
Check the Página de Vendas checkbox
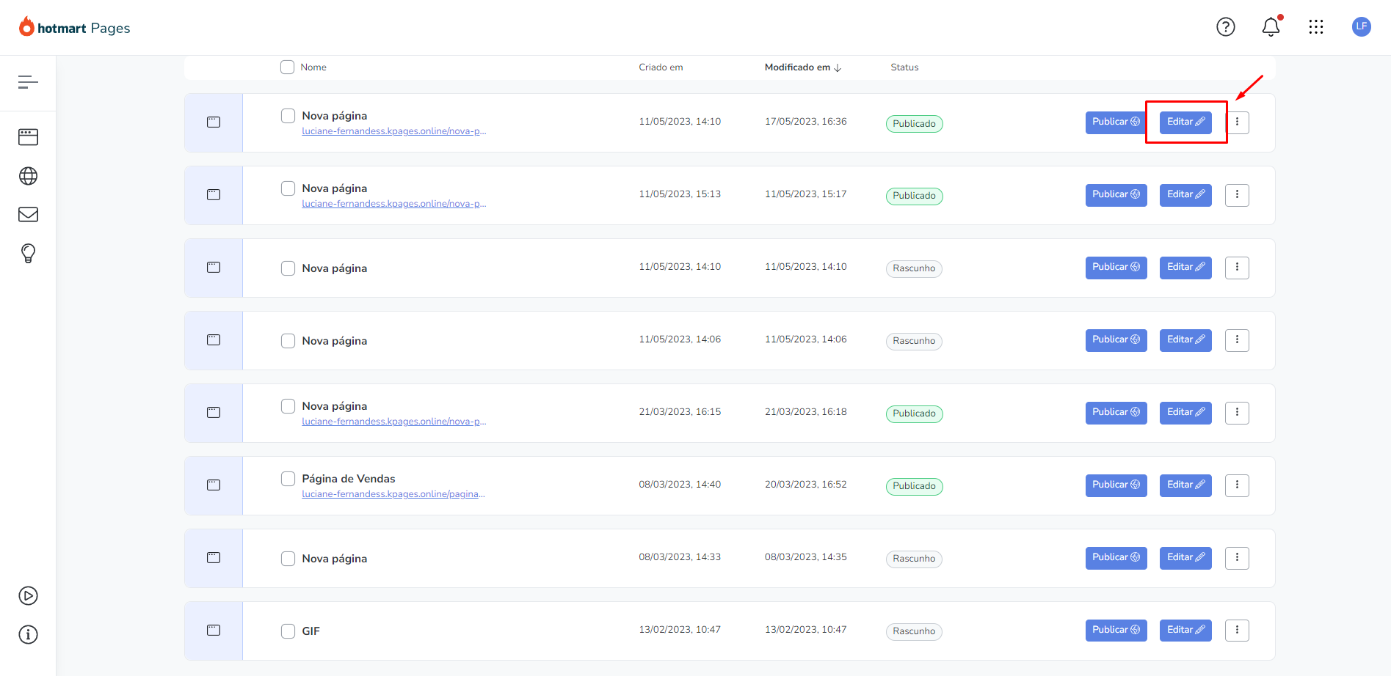pyautogui.click(x=288, y=479)
